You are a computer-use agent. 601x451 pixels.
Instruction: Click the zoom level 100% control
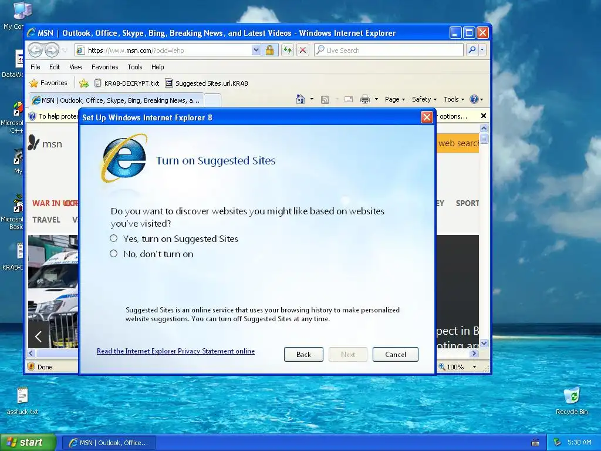(451, 367)
